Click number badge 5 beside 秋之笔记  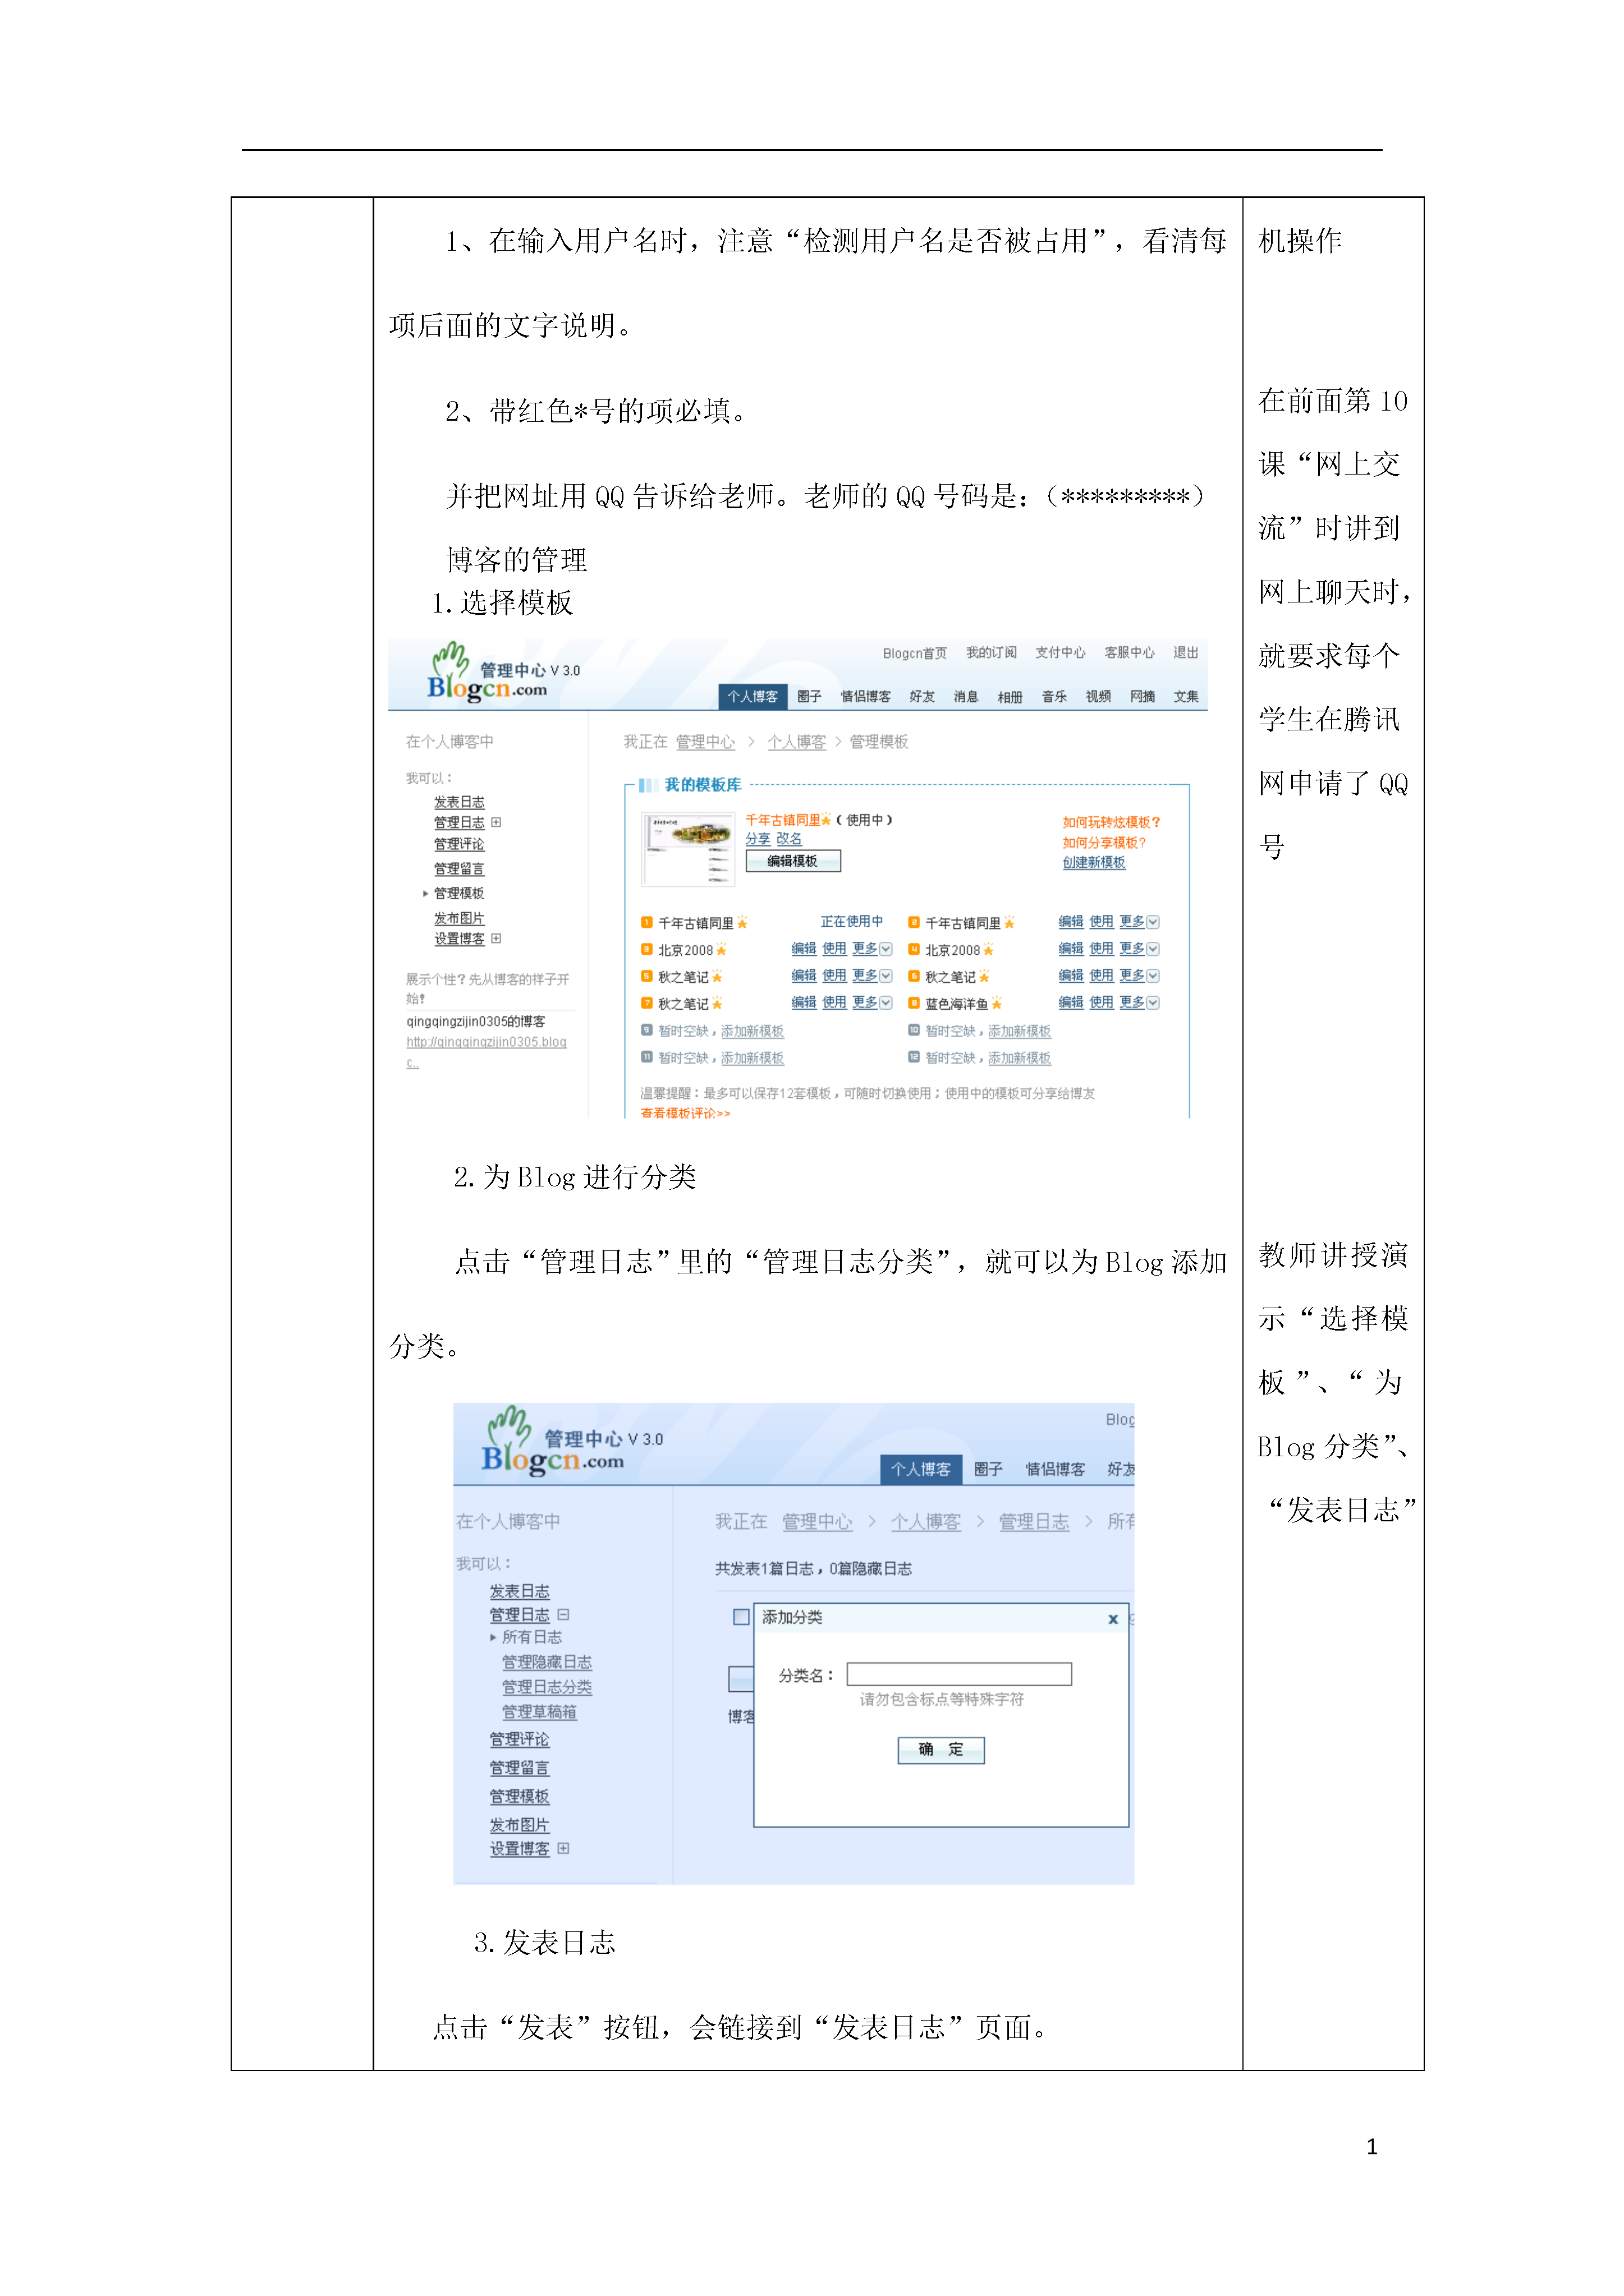tap(646, 976)
